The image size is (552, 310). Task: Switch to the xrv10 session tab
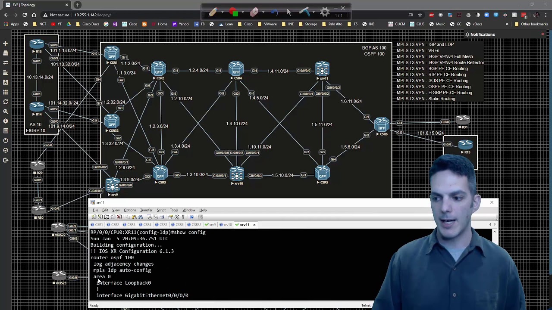pos(226,225)
